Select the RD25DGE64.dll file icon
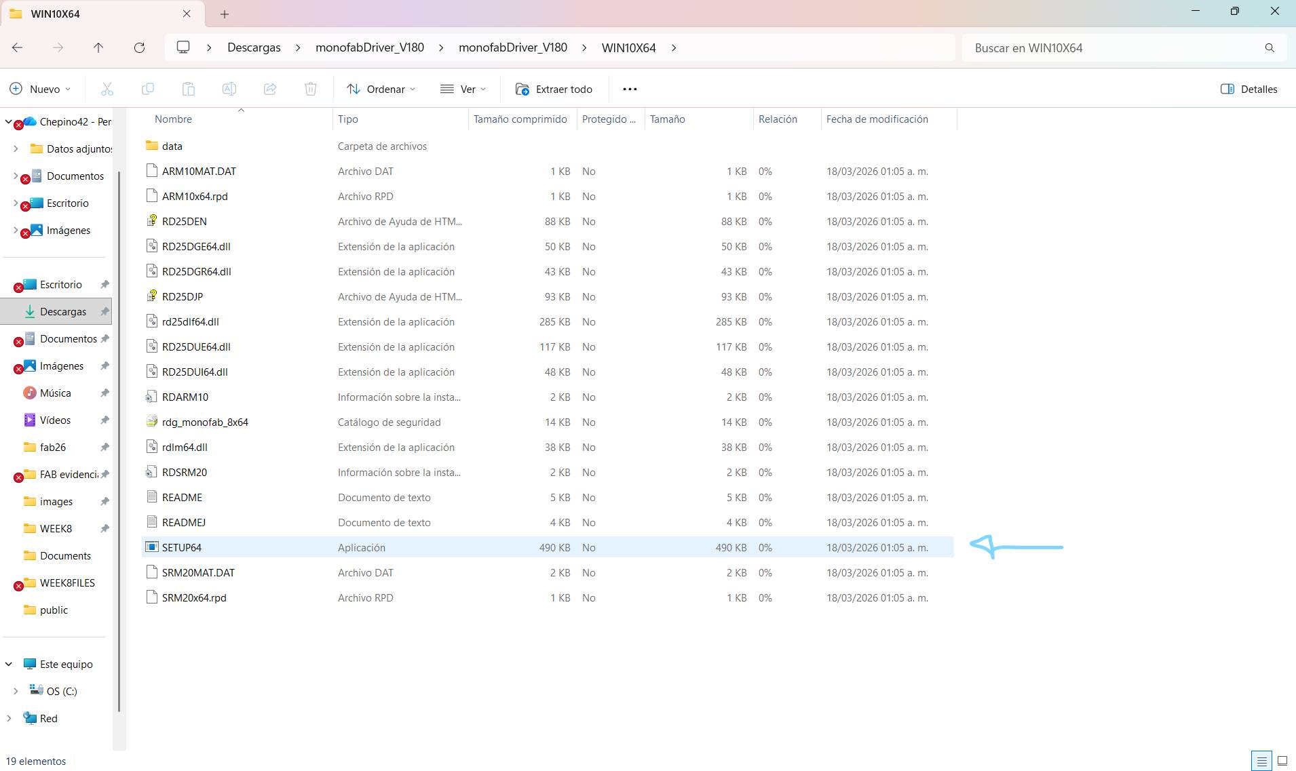This screenshot has width=1296, height=771. pyautogui.click(x=152, y=246)
